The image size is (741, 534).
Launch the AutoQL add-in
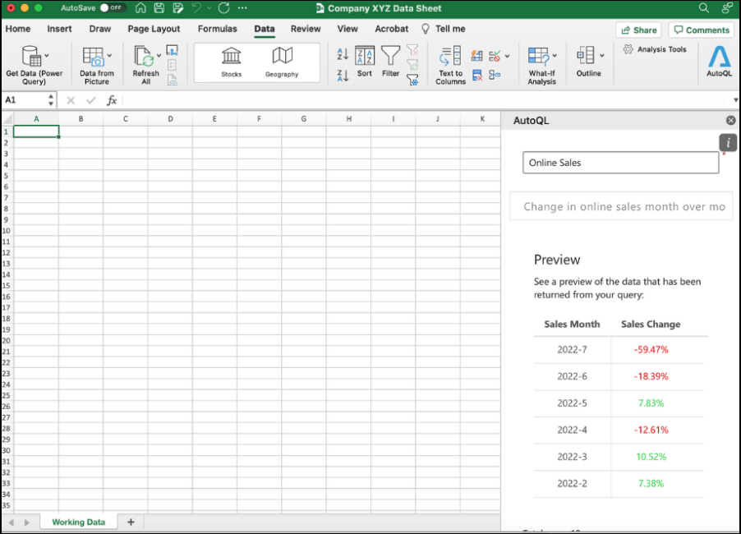point(719,61)
